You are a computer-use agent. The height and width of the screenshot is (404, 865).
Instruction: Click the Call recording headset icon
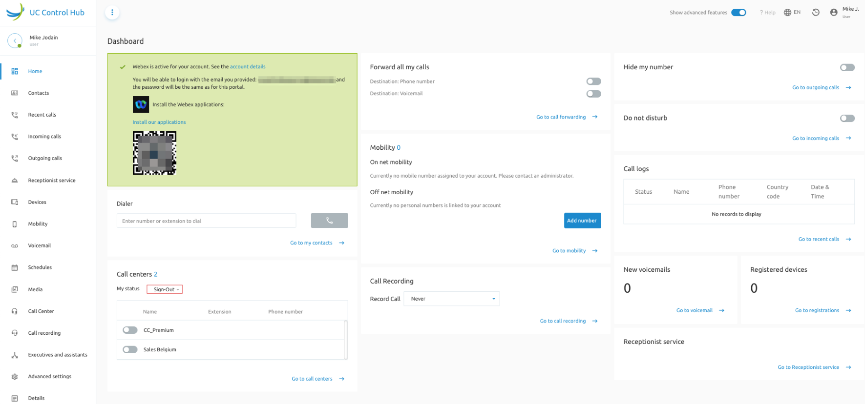15,333
